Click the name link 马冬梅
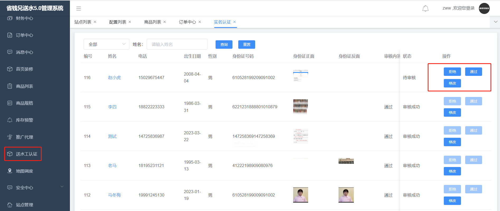 [114, 195]
